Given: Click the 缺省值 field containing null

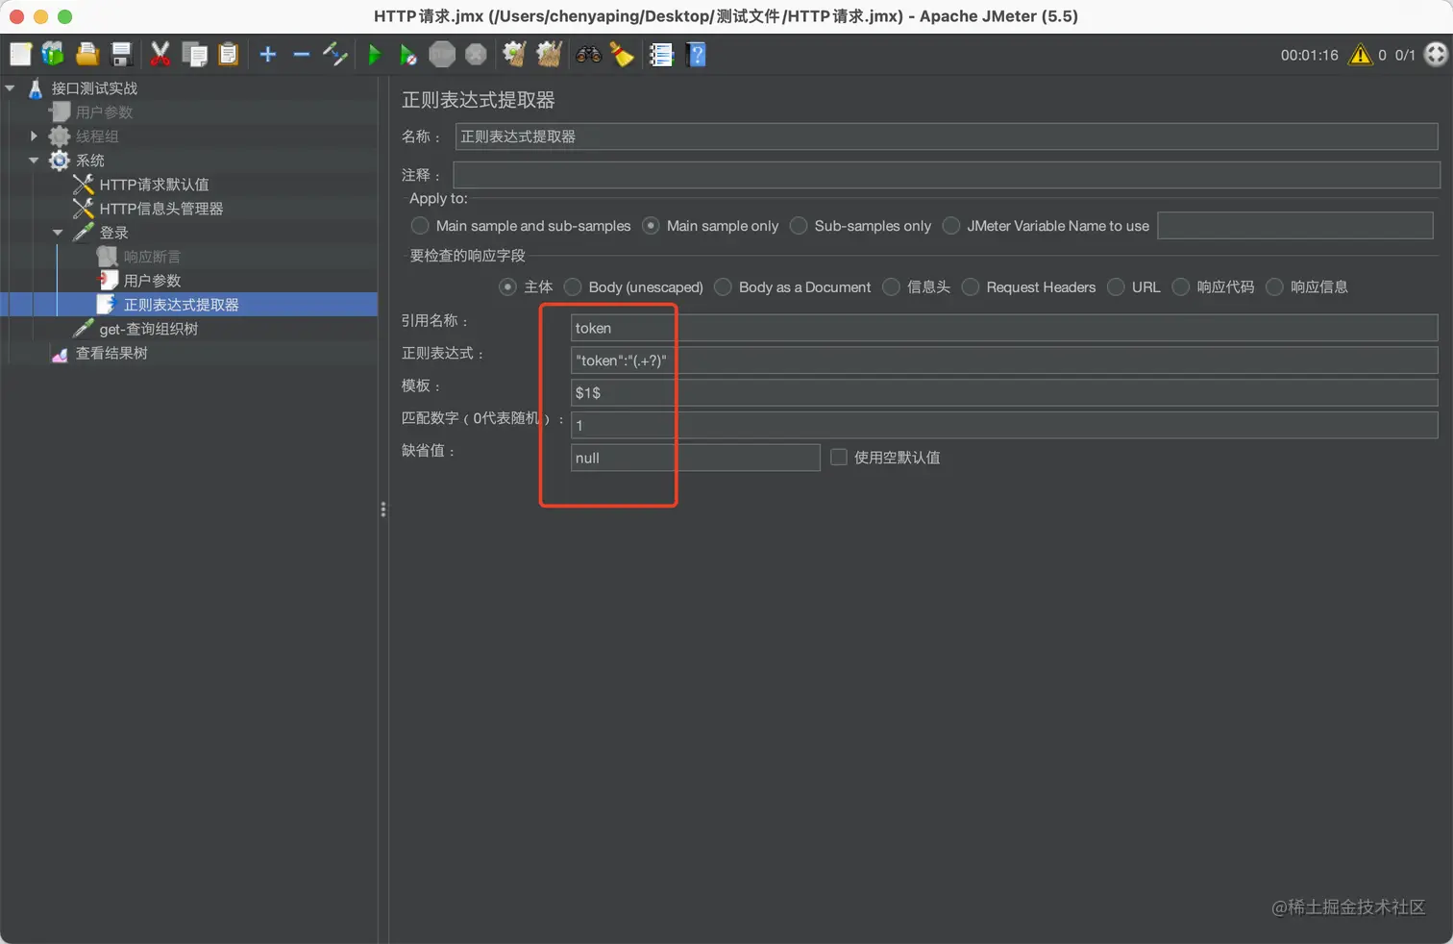Looking at the screenshot, I should tap(696, 458).
